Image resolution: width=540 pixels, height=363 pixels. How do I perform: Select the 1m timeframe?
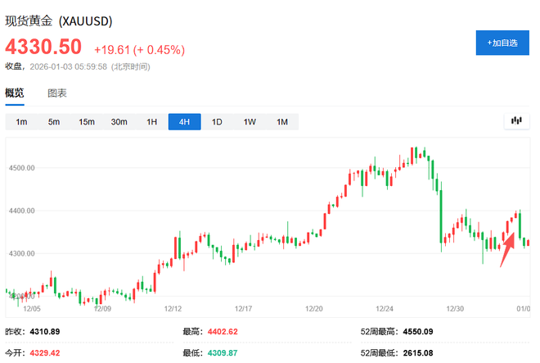(x=21, y=122)
